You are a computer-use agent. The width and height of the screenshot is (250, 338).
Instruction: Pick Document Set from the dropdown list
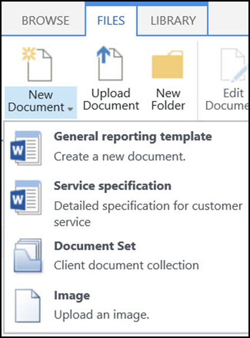(x=126, y=255)
